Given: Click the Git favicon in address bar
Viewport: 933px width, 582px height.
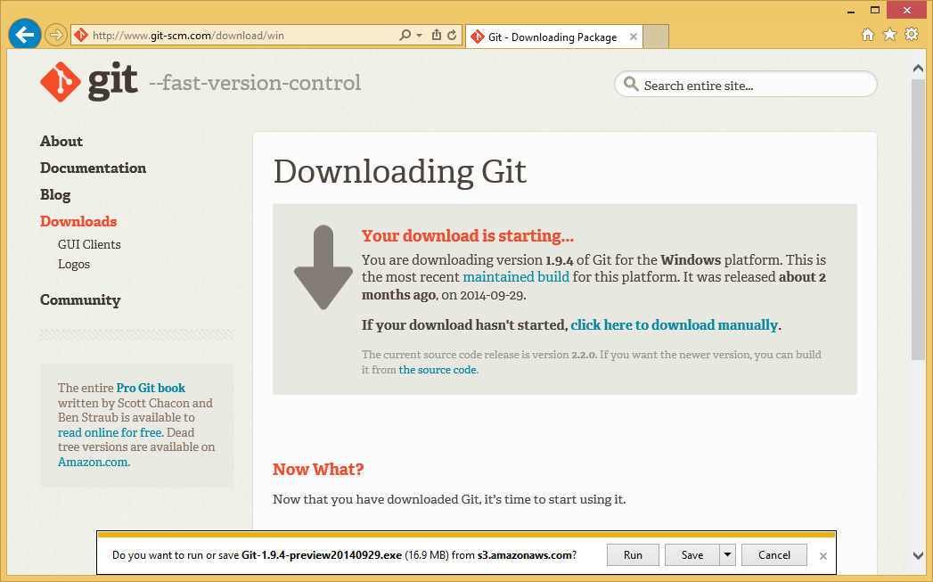Looking at the screenshot, I should (x=81, y=35).
